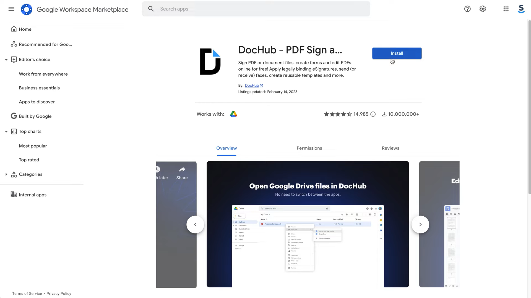
Task: Open the Help question mark icon
Action: tap(467, 9)
